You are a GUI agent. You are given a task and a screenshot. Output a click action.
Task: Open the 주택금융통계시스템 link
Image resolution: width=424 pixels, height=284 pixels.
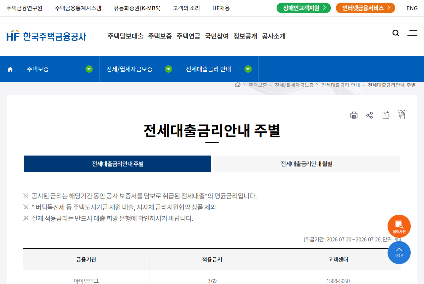click(78, 8)
